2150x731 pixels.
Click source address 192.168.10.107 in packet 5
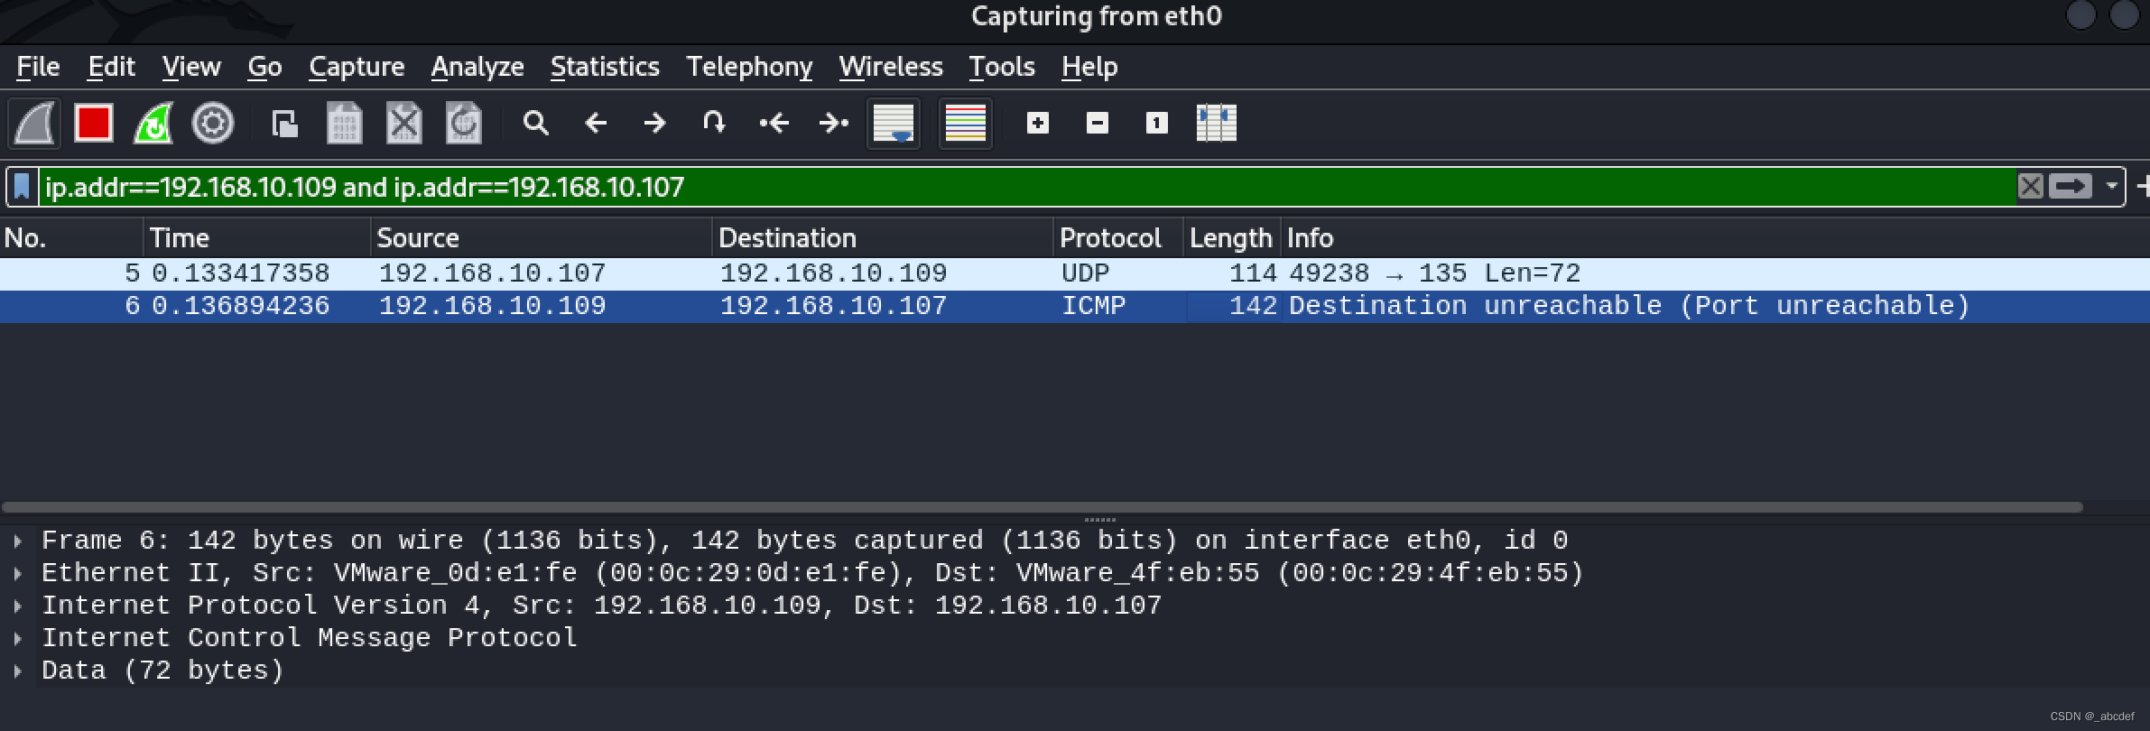[x=493, y=273]
